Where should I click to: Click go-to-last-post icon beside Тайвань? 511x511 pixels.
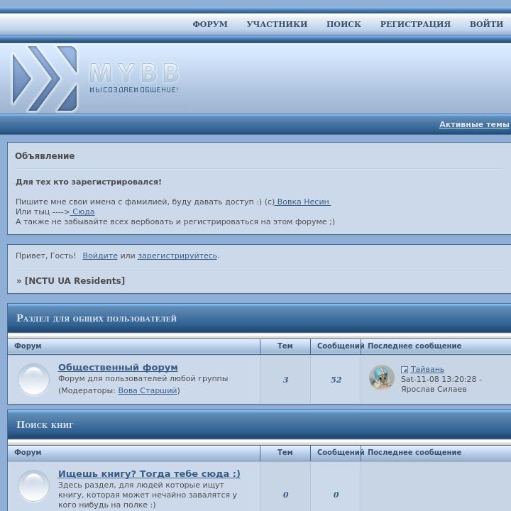(x=405, y=370)
